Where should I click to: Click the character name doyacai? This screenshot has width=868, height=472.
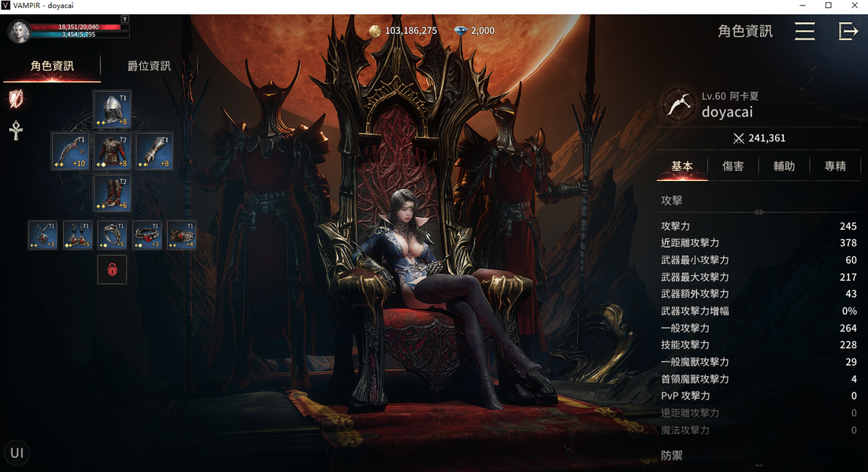(727, 112)
